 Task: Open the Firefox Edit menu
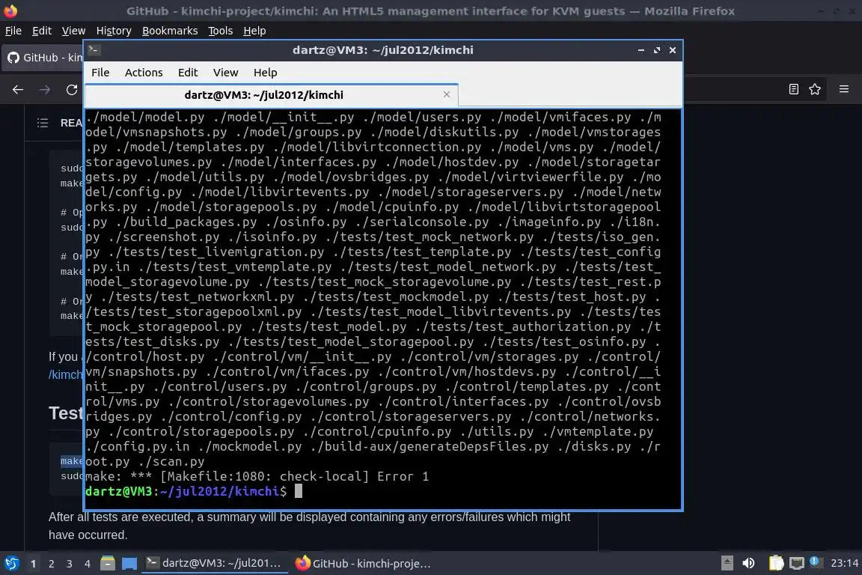click(x=42, y=31)
